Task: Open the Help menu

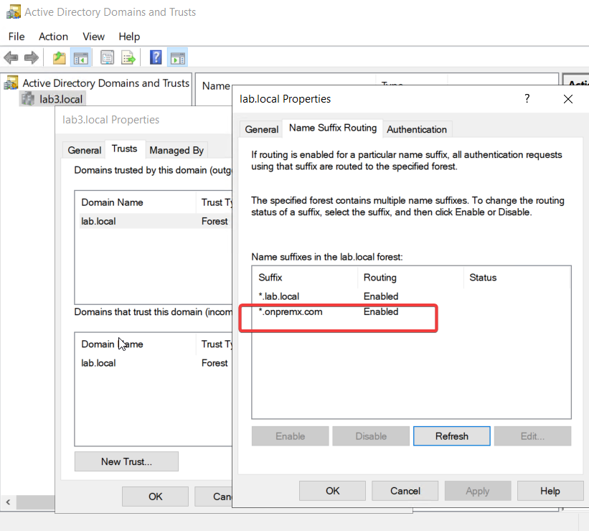Action: pos(129,37)
